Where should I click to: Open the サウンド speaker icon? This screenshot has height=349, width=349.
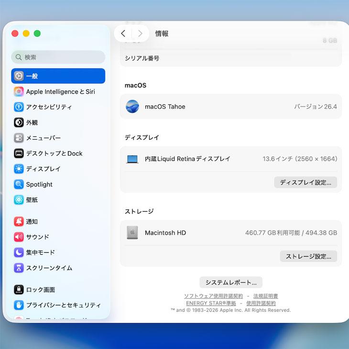click(19, 237)
